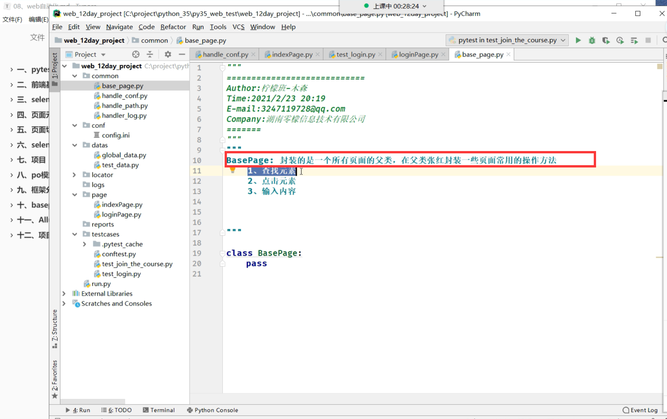Fold the BasePage class region
This screenshot has width=667, height=419.
[x=222, y=253]
